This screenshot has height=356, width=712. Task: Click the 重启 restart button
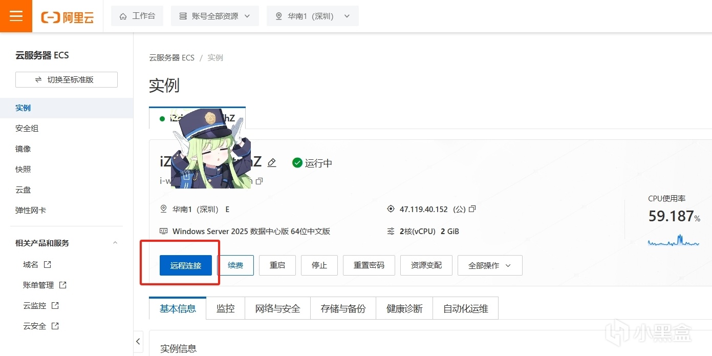(277, 265)
